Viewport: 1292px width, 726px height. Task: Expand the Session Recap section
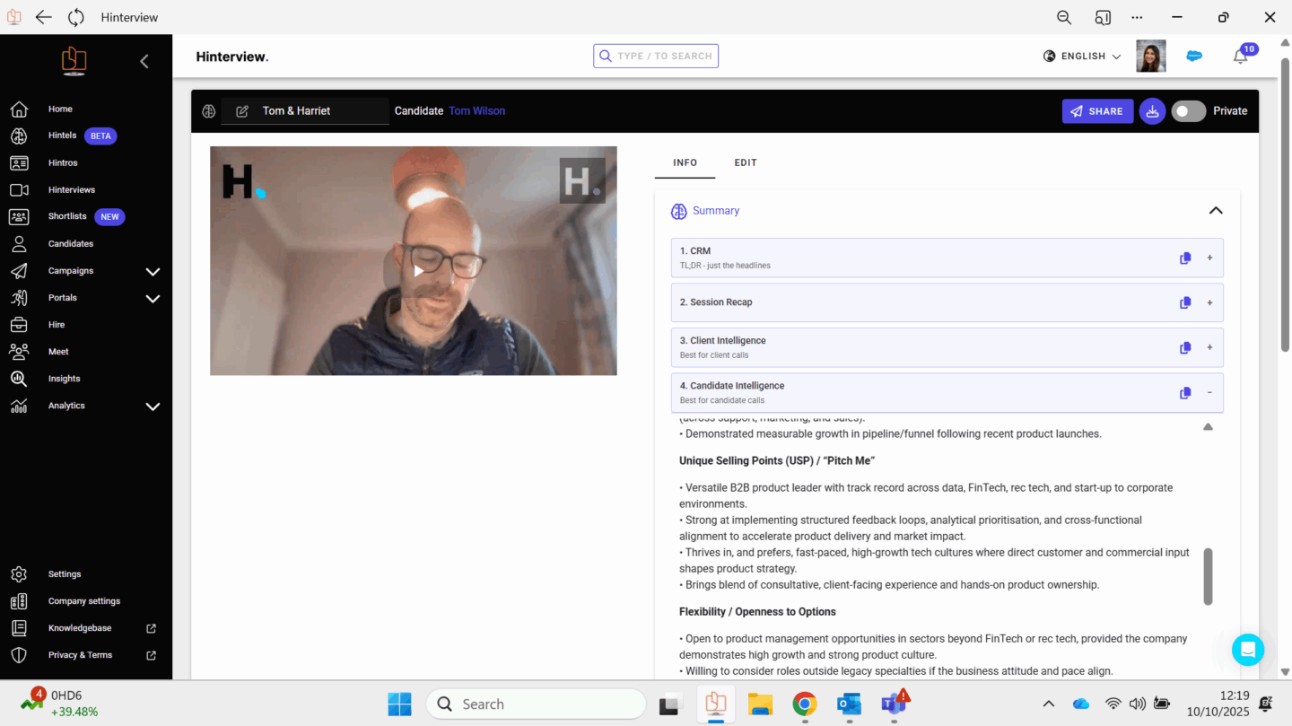tap(1209, 303)
